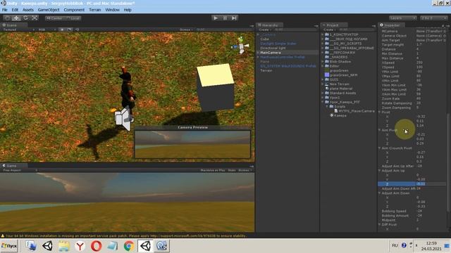Image resolution: width=451 pixels, height=253 pixels.
Task: Toggle scene skybox/effects overlay button
Action: [x=69, y=30]
